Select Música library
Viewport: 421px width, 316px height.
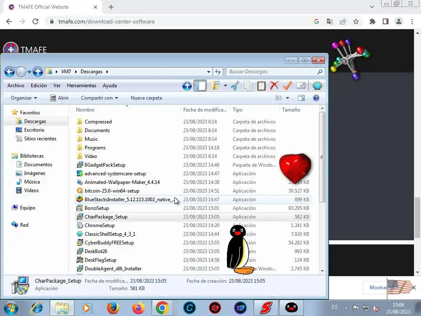tap(32, 181)
